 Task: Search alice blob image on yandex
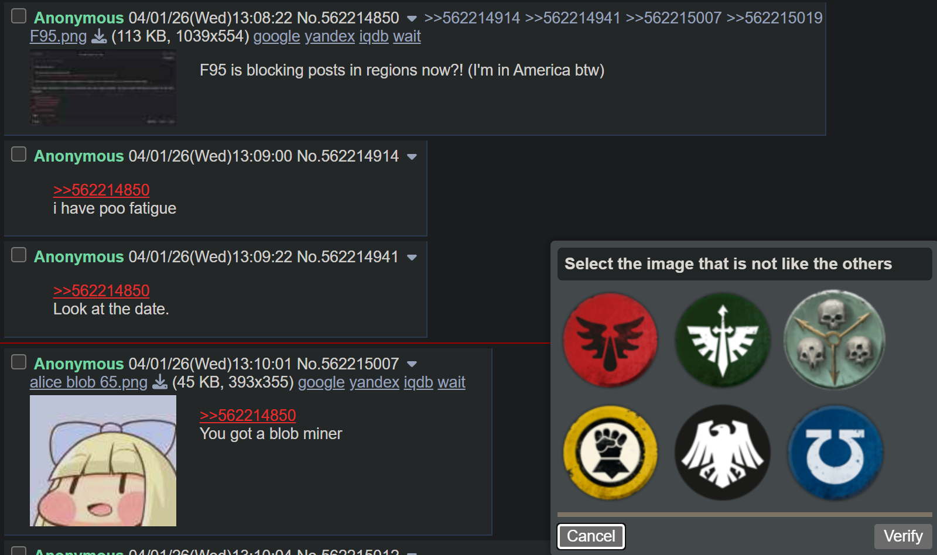pos(374,382)
